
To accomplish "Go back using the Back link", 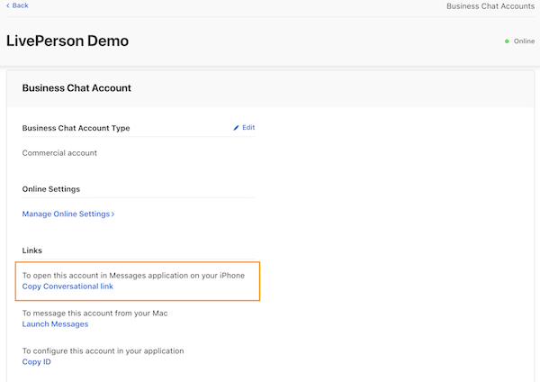I will click(x=17, y=5).
